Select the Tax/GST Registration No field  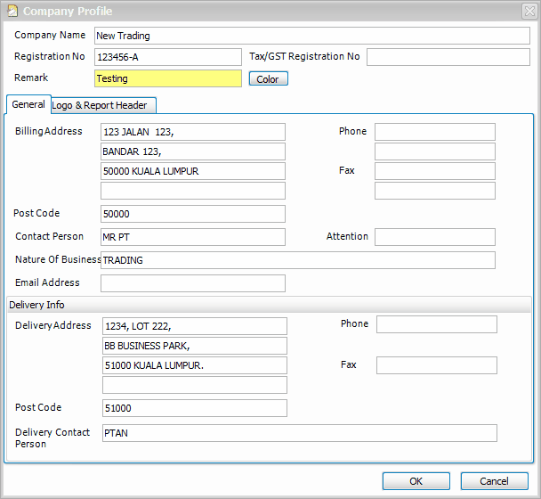pos(448,57)
